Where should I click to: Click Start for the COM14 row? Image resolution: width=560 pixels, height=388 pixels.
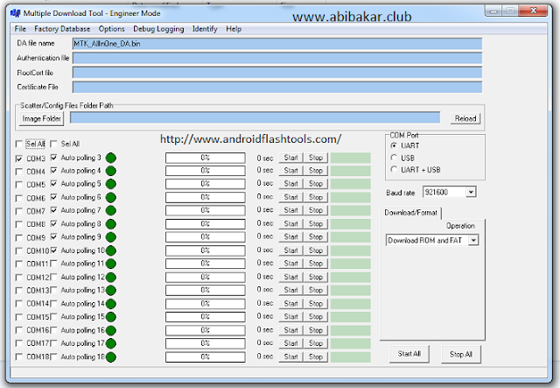pos(291,304)
